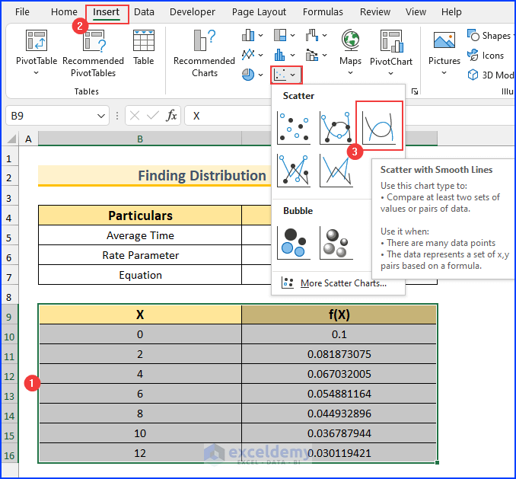Image resolution: width=516 pixels, height=479 pixels.
Task: Select Scatter with Smooth Lines chart
Action: coord(379,128)
